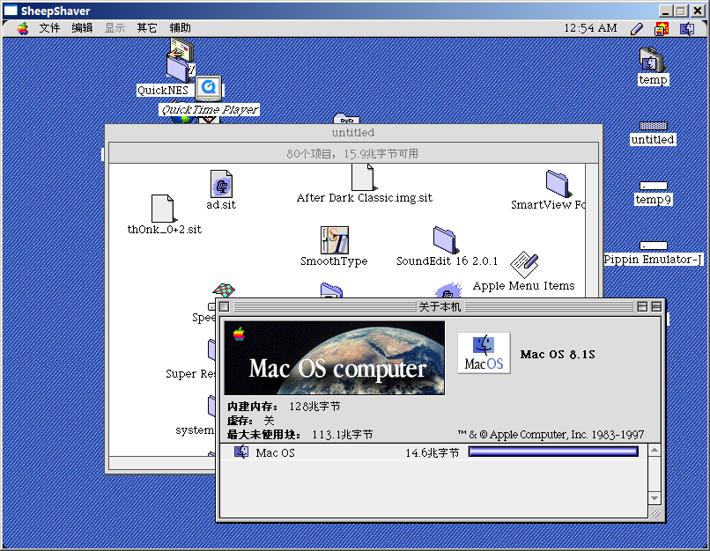This screenshot has height=551, width=710.
Task: Open the Apple menu
Action: (23, 28)
